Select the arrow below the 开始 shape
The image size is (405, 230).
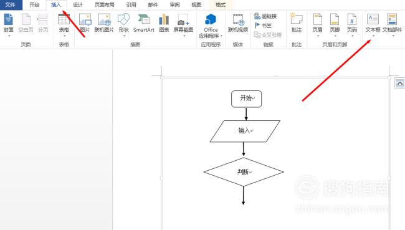click(x=246, y=113)
